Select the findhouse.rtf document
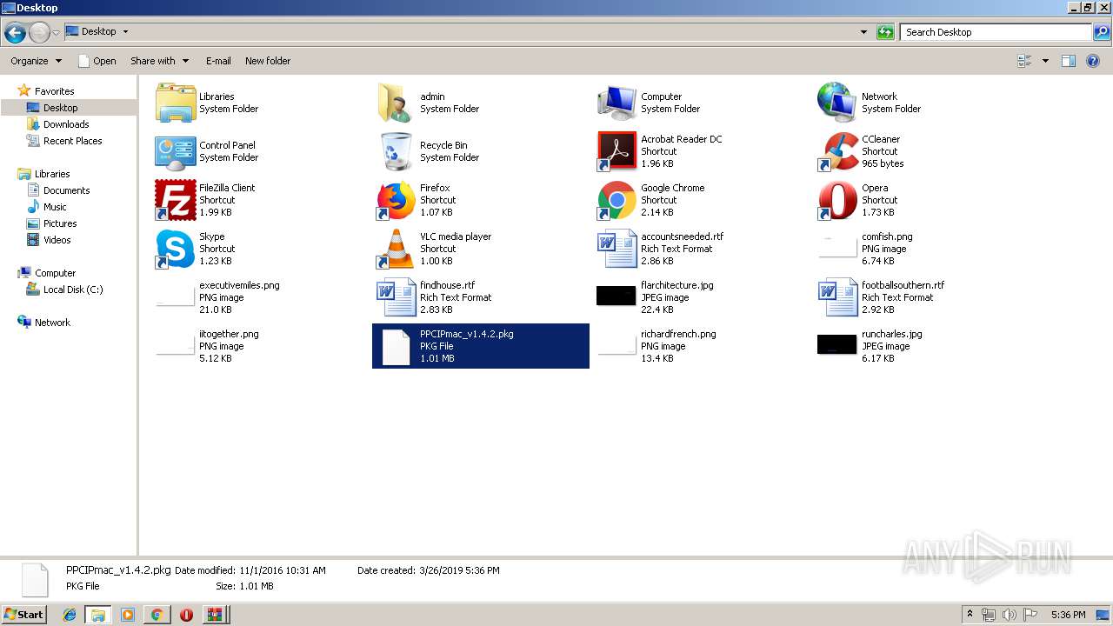This screenshot has width=1113, height=626. coord(397,297)
